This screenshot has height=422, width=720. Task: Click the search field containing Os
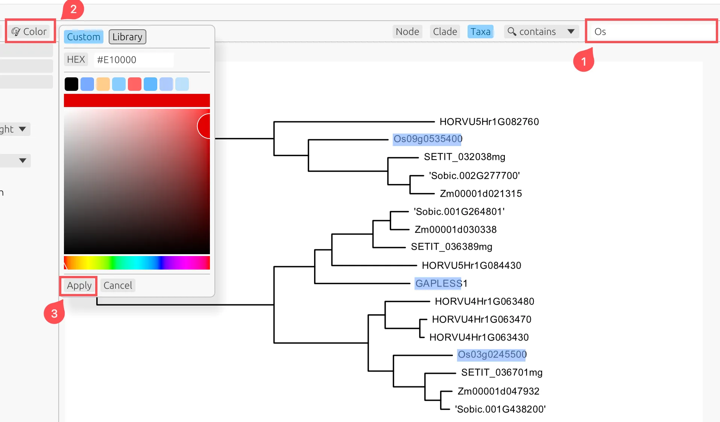(x=651, y=32)
